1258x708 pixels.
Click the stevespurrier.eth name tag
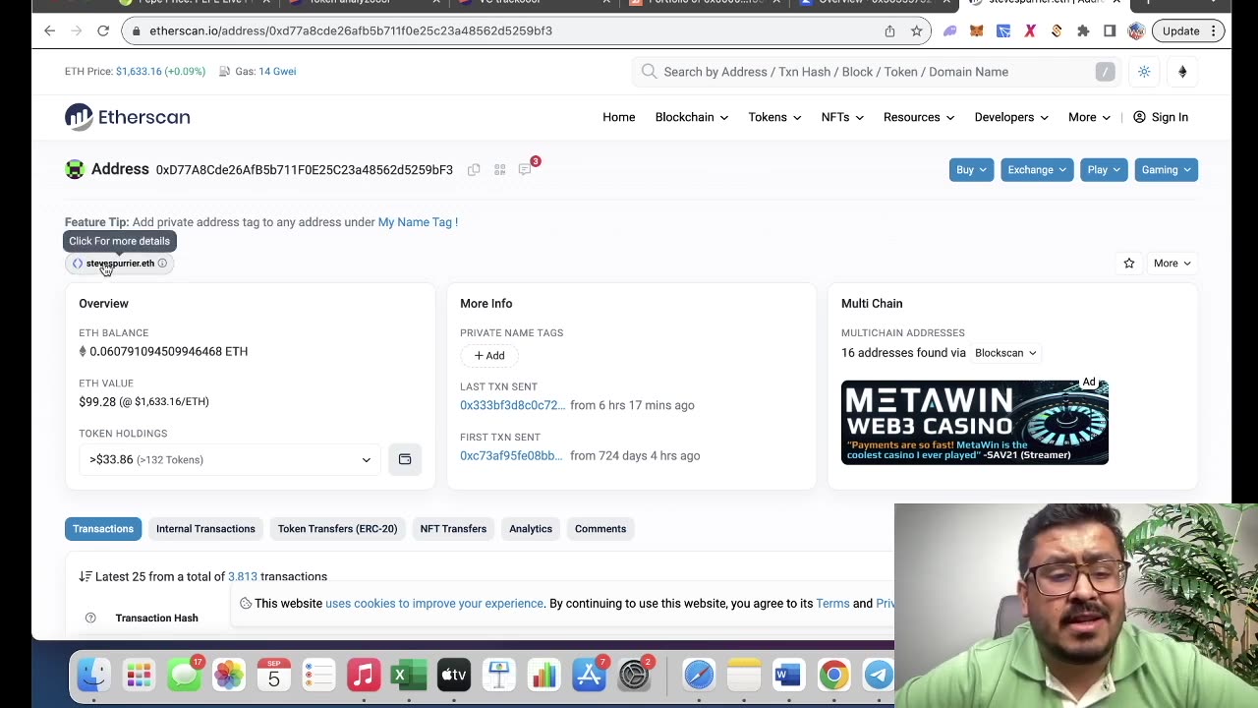point(120,264)
